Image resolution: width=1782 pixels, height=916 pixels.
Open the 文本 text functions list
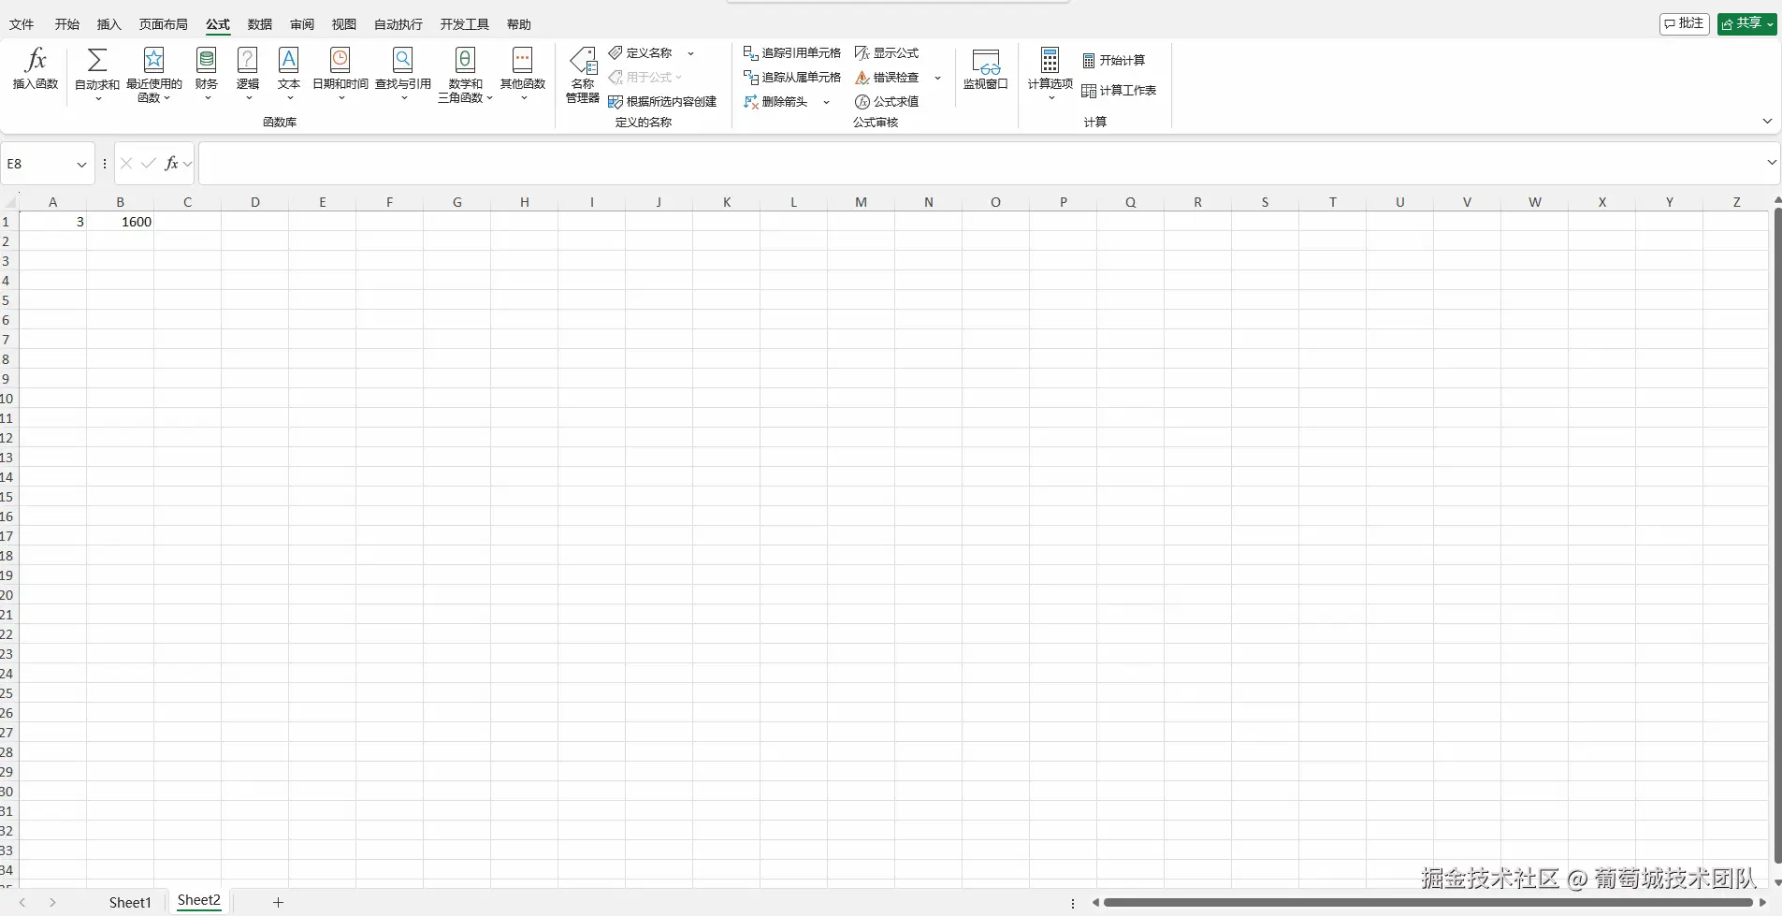pyautogui.click(x=289, y=75)
